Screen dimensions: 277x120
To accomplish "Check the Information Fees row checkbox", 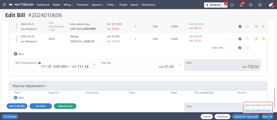I will (12, 26).
